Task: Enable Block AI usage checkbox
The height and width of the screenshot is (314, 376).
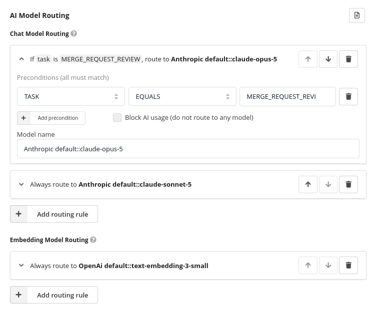Action: coord(117,117)
